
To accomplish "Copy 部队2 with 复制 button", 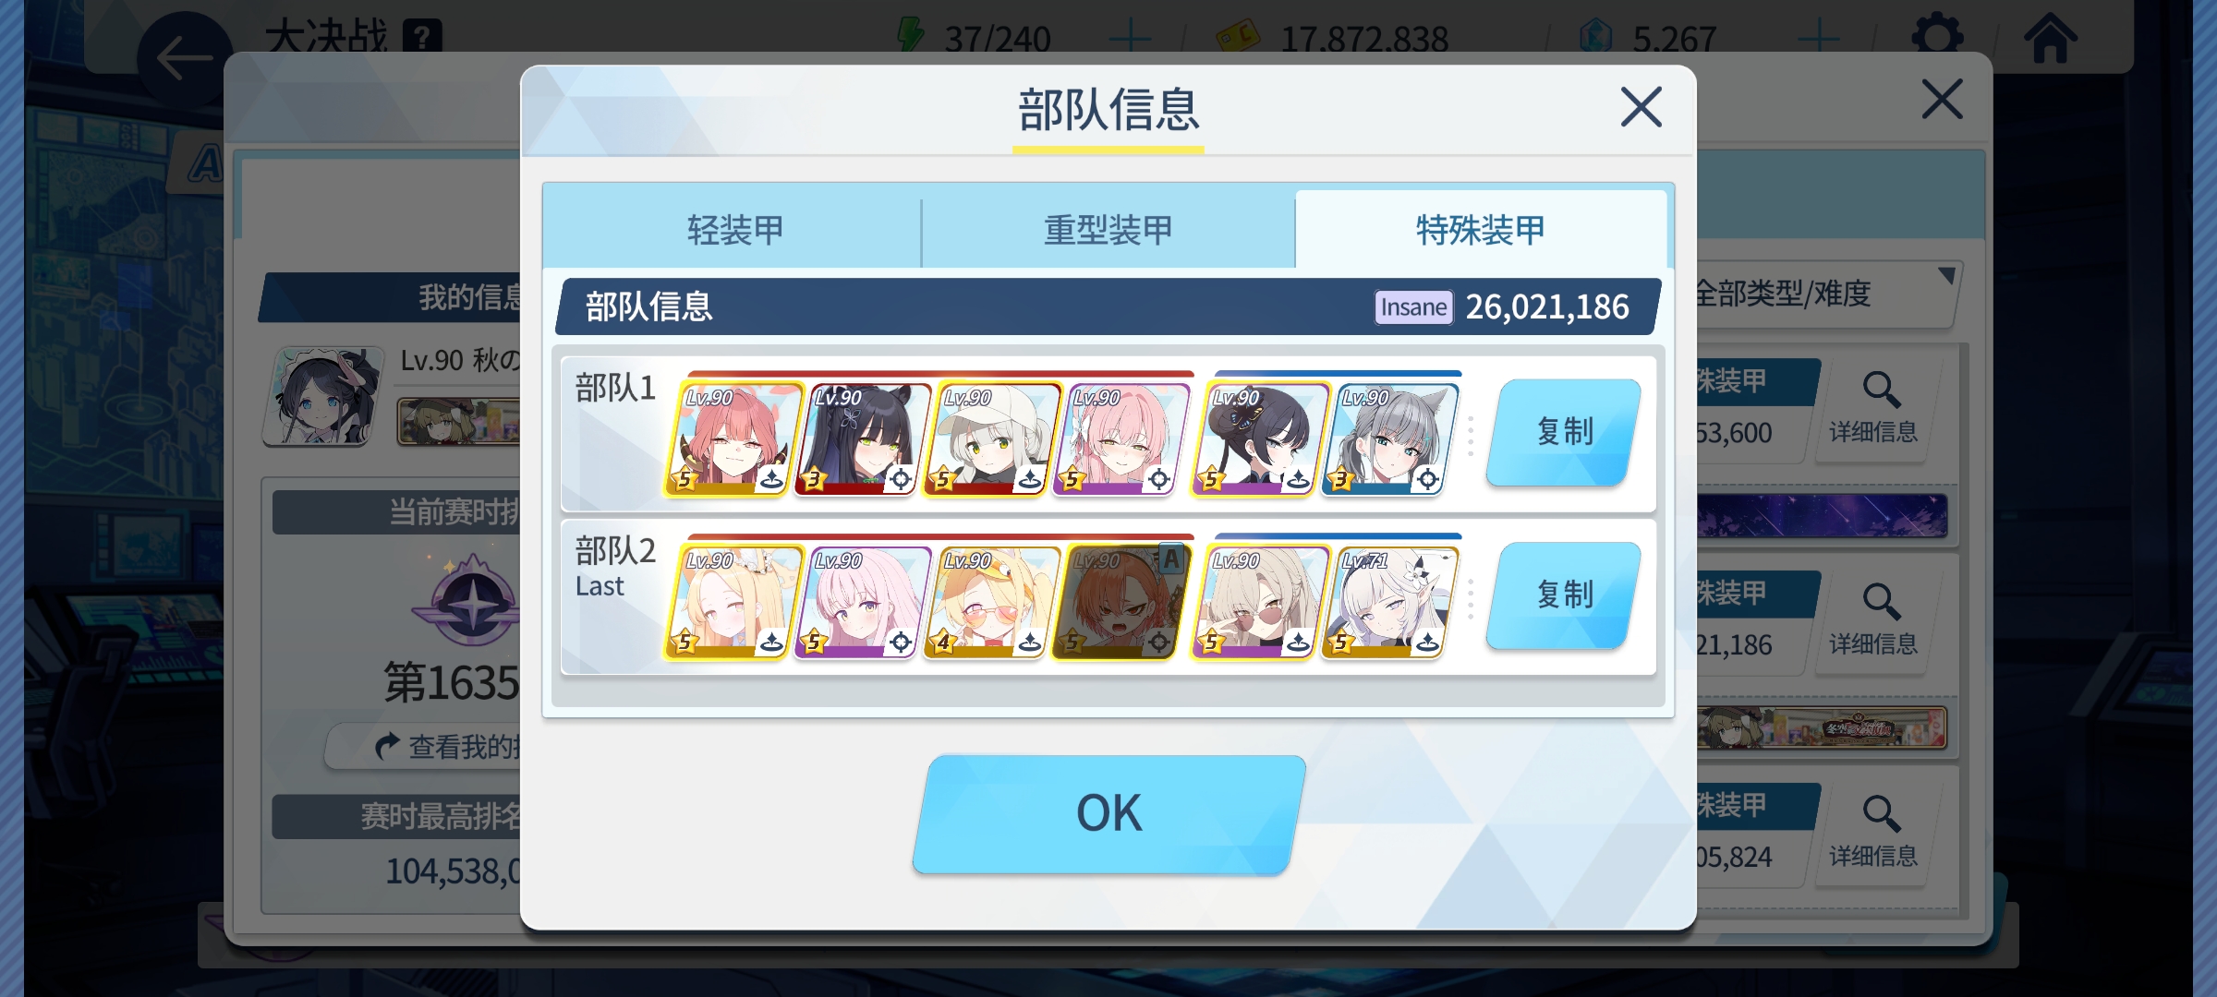I will pos(1564,595).
